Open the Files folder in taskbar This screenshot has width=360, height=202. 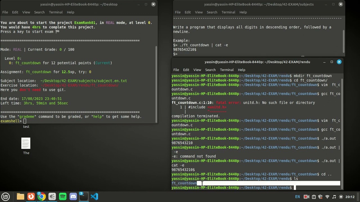point(20,197)
